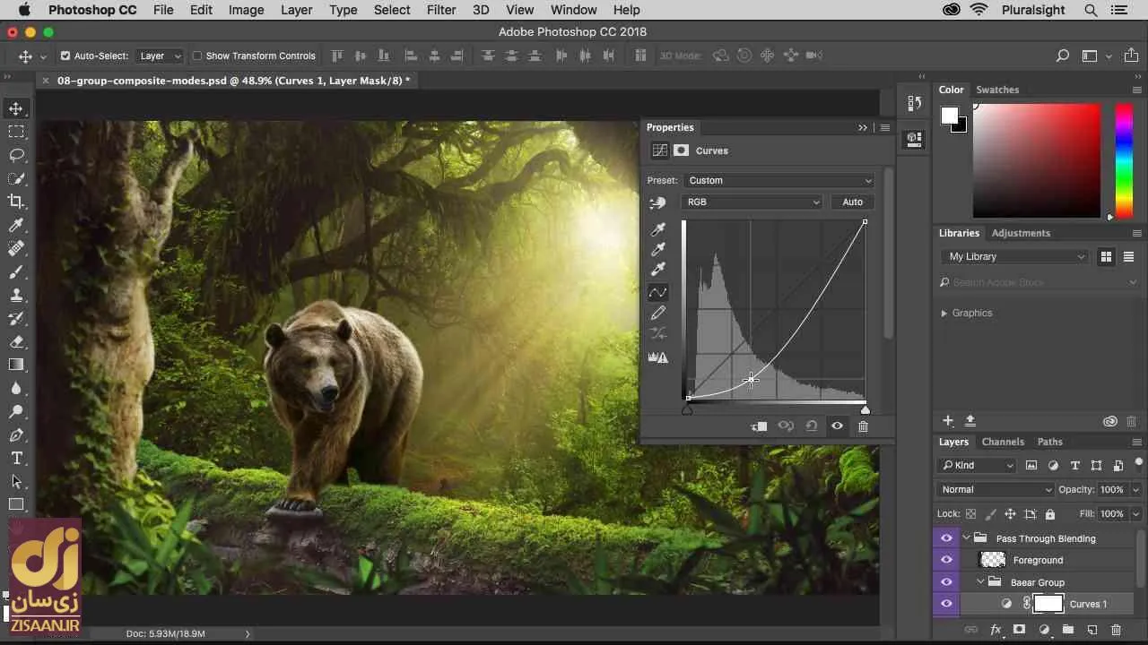Collapse the Pass Through Blending group

(x=967, y=538)
